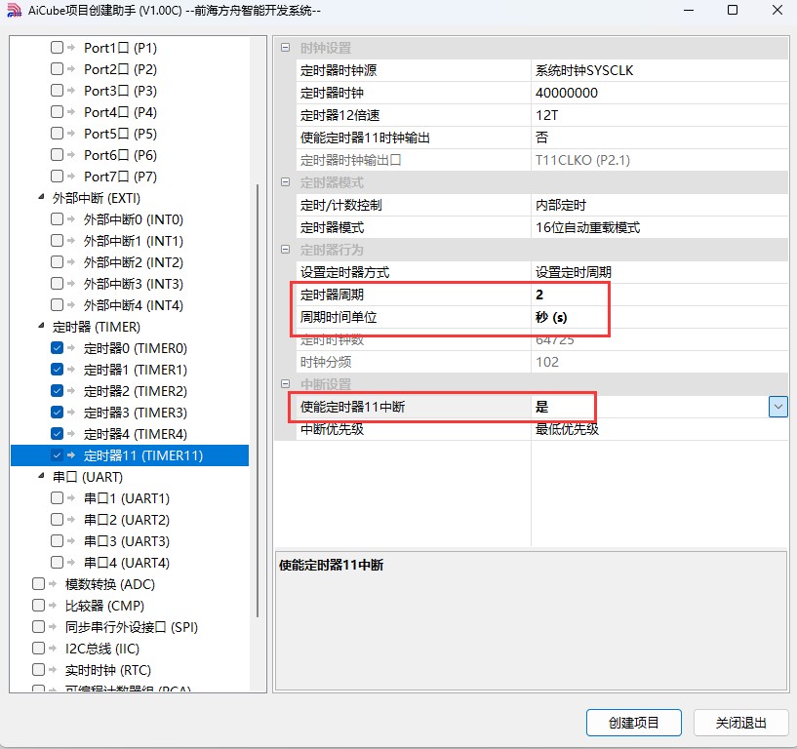Select 外部中断1 (INT1) tree item
The height and width of the screenshot is (749, 797).
click(x=134, y=241)
